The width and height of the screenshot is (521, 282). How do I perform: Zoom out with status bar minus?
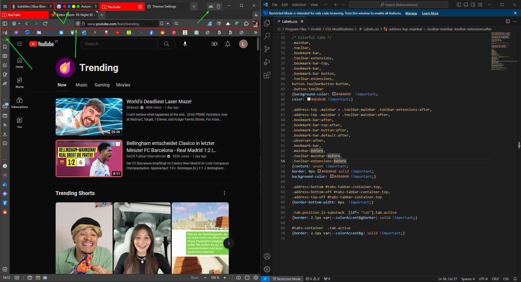(205, 278)
